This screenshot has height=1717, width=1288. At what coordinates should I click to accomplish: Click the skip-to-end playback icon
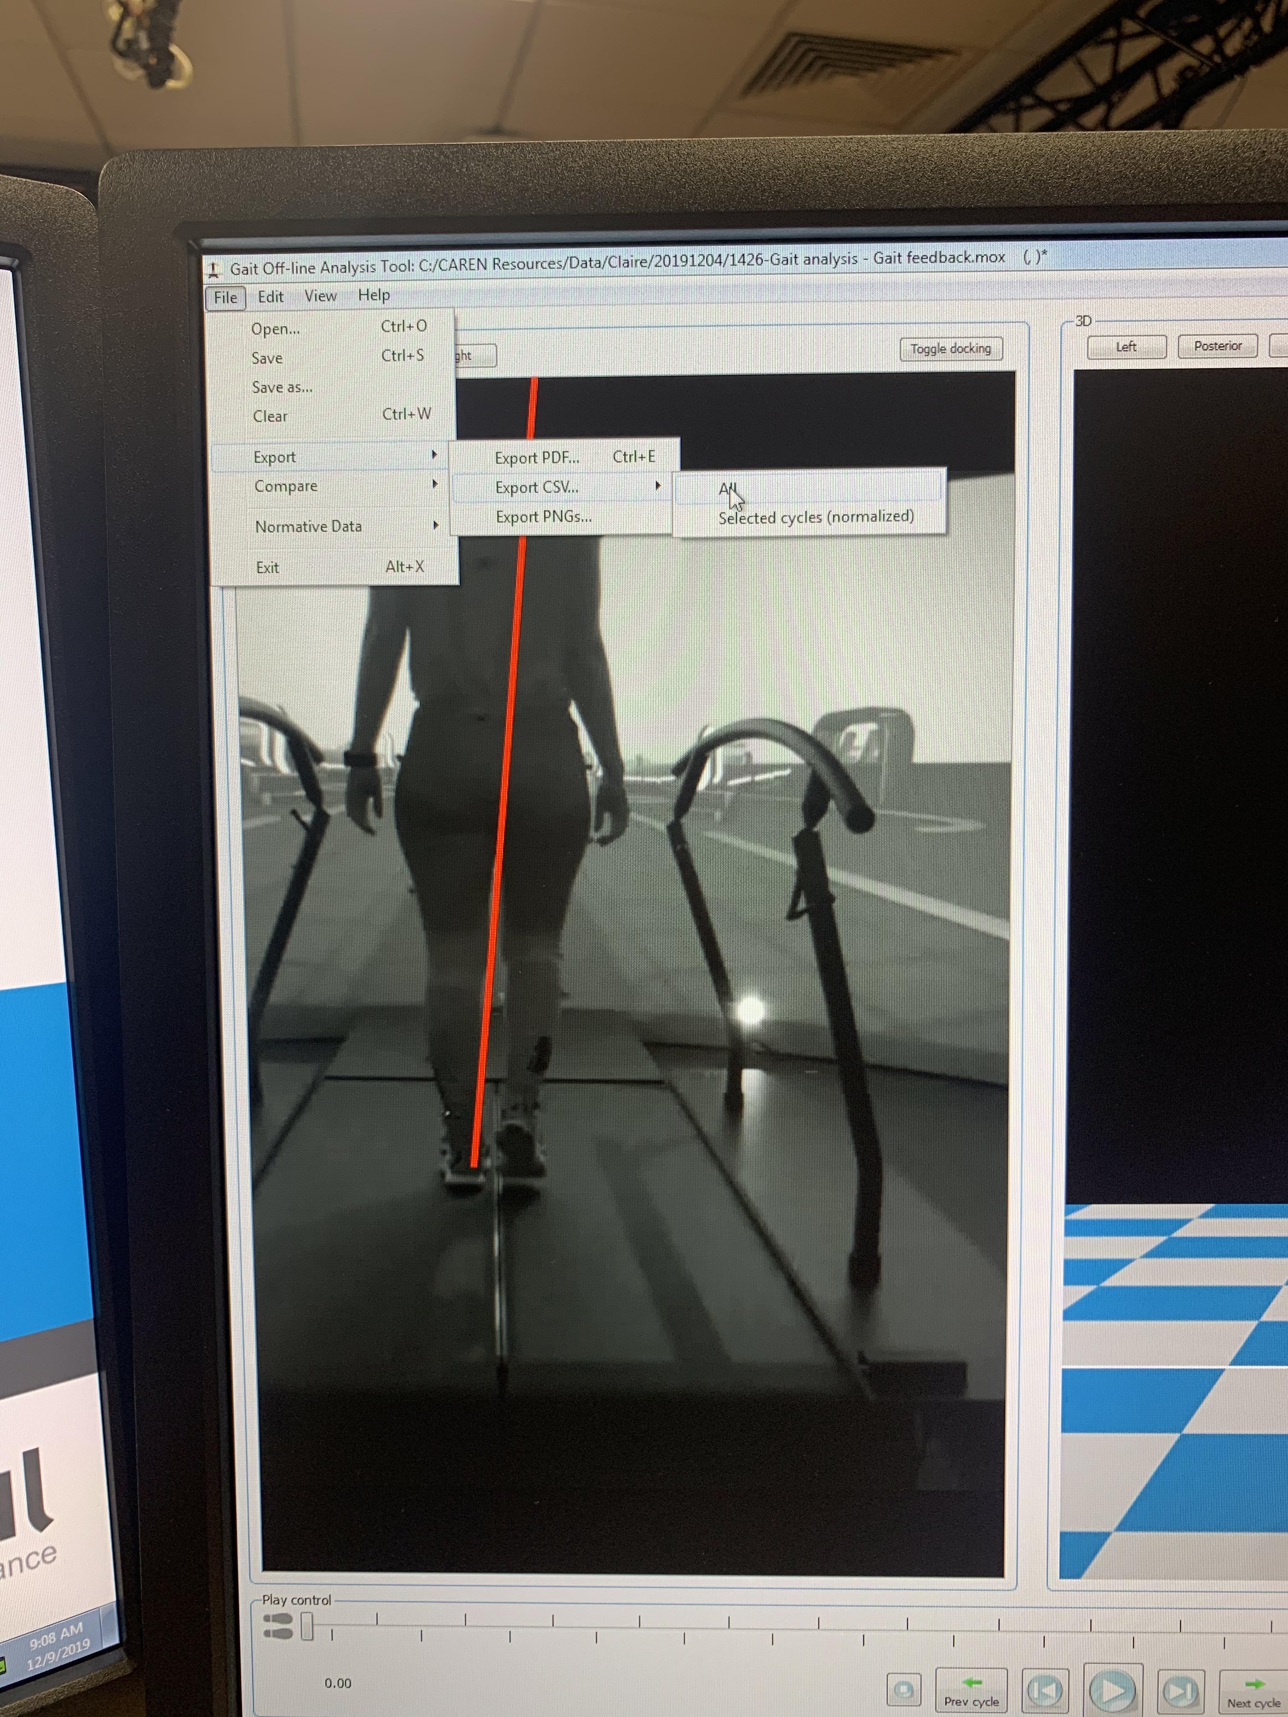point(1180,1690)
